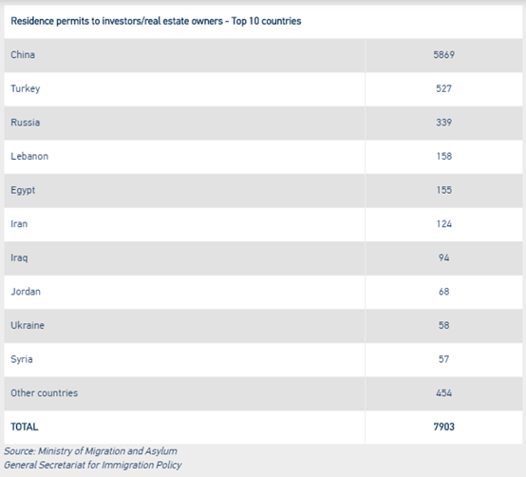
Task: Select the Egypt row label
Action: tap(23, 190)
